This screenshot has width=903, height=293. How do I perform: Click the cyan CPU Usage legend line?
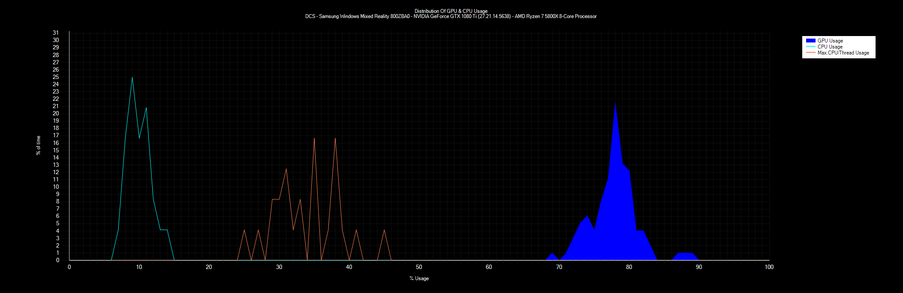click(810, 47)
